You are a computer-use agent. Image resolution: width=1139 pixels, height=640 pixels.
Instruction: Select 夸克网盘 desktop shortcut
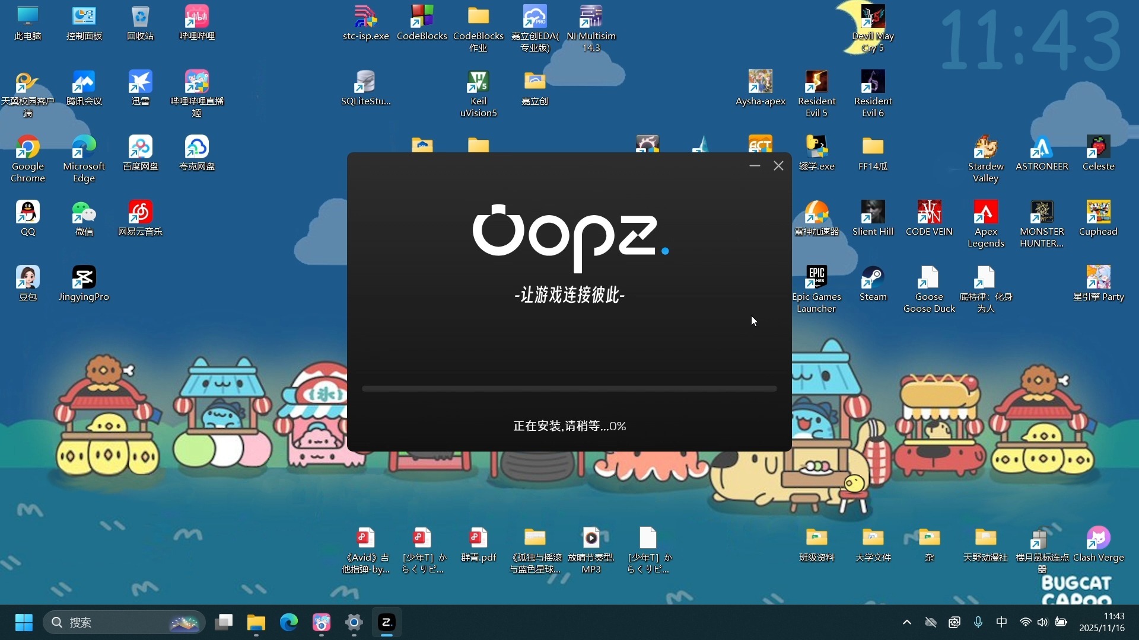(197, 154)
